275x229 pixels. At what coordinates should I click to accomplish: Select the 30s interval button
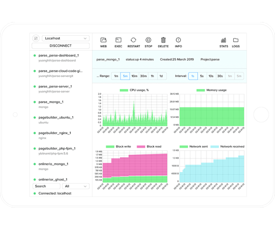coord(220,76)
